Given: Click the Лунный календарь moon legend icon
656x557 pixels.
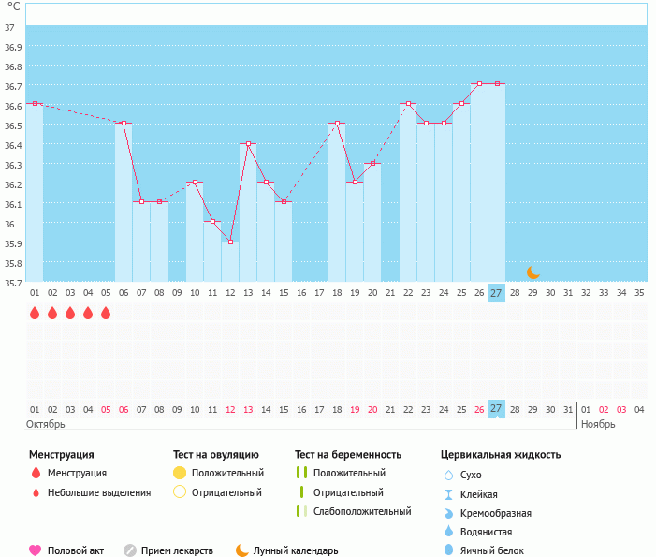Looking at the screenshot, I should pos(242,550).
